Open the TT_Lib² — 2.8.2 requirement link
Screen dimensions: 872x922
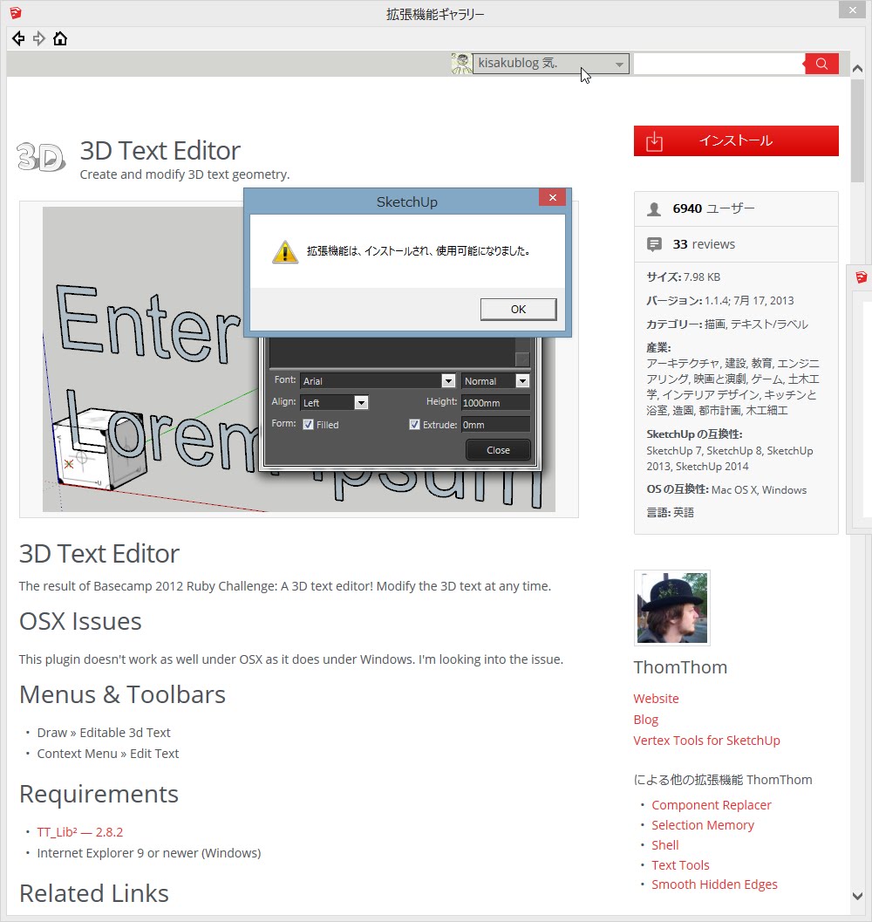point(80,832)
